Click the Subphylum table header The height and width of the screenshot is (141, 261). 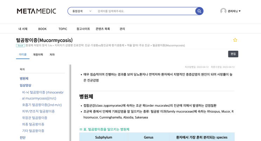click(104, 138)
